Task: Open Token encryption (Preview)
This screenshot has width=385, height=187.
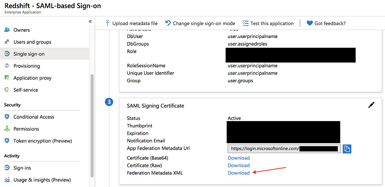Action: coord(38,141)
